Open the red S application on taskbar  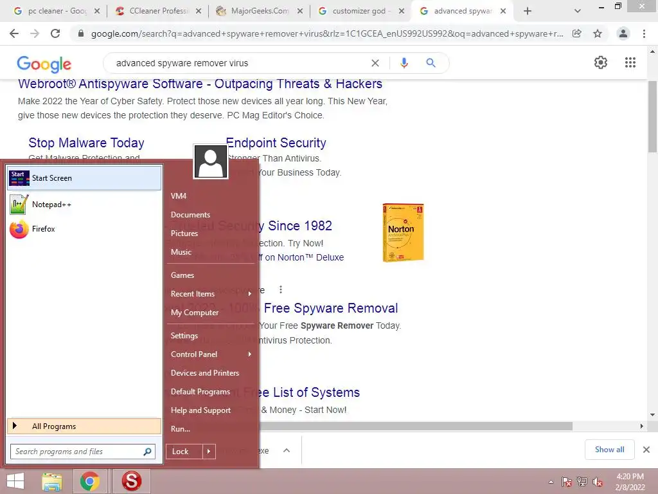131,481
